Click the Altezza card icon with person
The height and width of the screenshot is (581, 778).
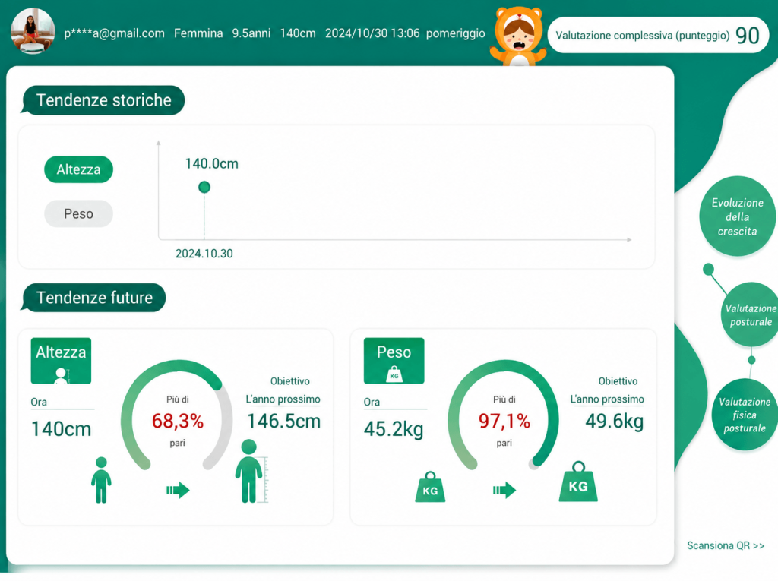click(x=61, y=362)
